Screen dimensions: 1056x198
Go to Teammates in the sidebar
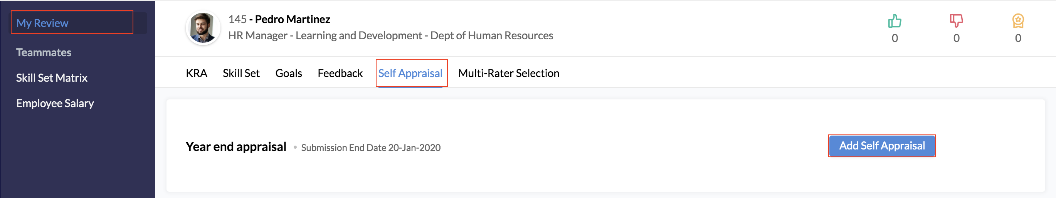point(44,52)
